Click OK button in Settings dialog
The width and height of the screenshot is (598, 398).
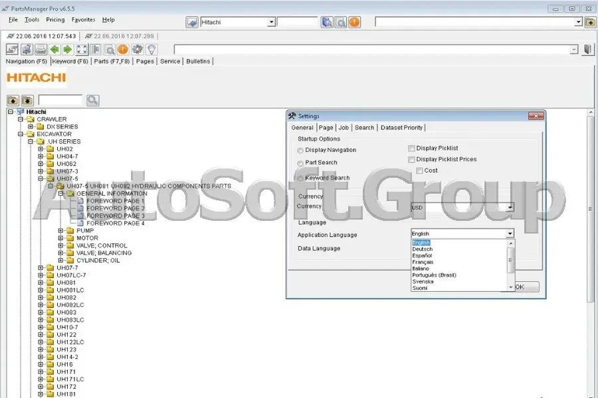click(520, 287)
